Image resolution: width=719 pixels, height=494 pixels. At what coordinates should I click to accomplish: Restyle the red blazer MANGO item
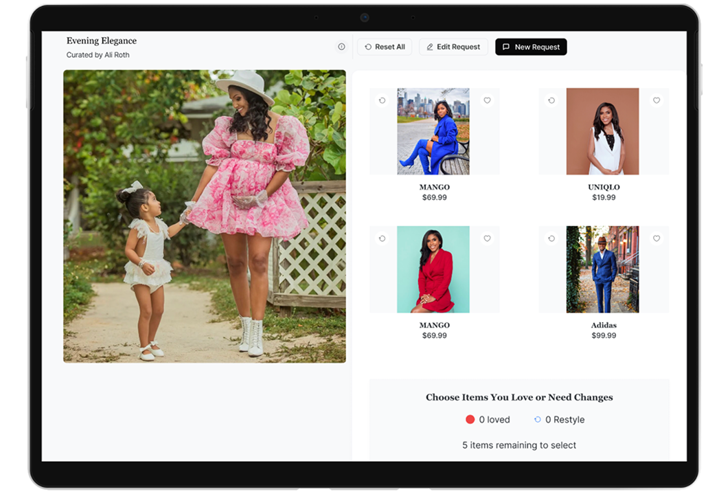point(382,238)
